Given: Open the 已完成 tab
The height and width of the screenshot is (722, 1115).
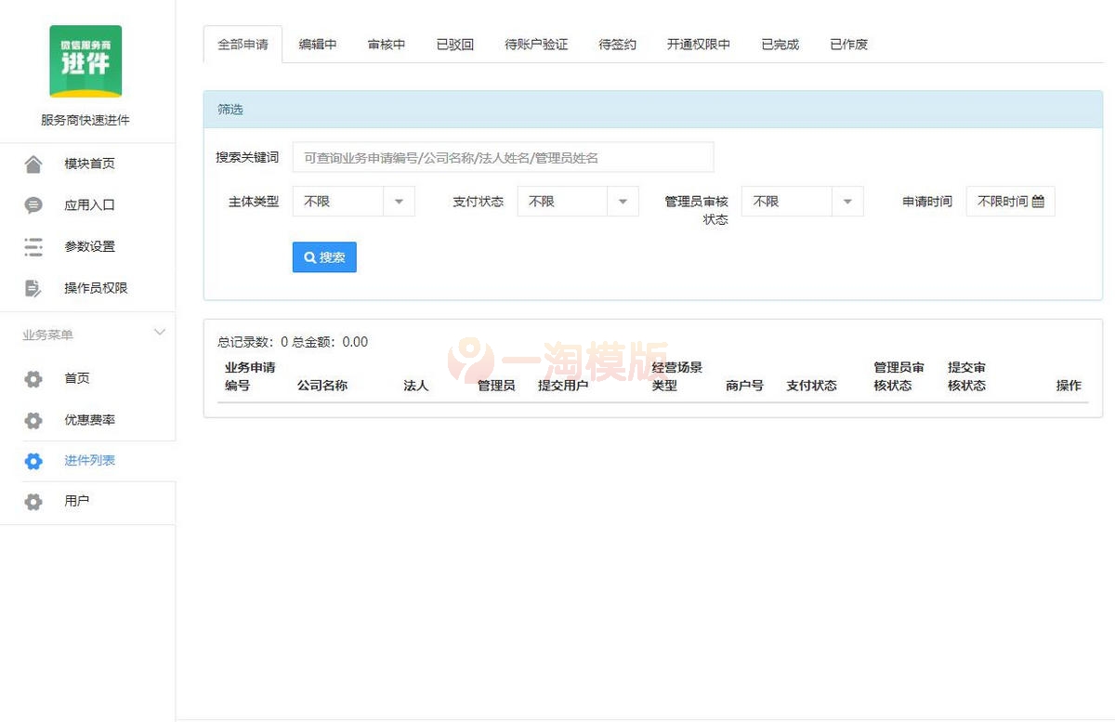Looking at the screenshot, I should [x=779, y=44].
